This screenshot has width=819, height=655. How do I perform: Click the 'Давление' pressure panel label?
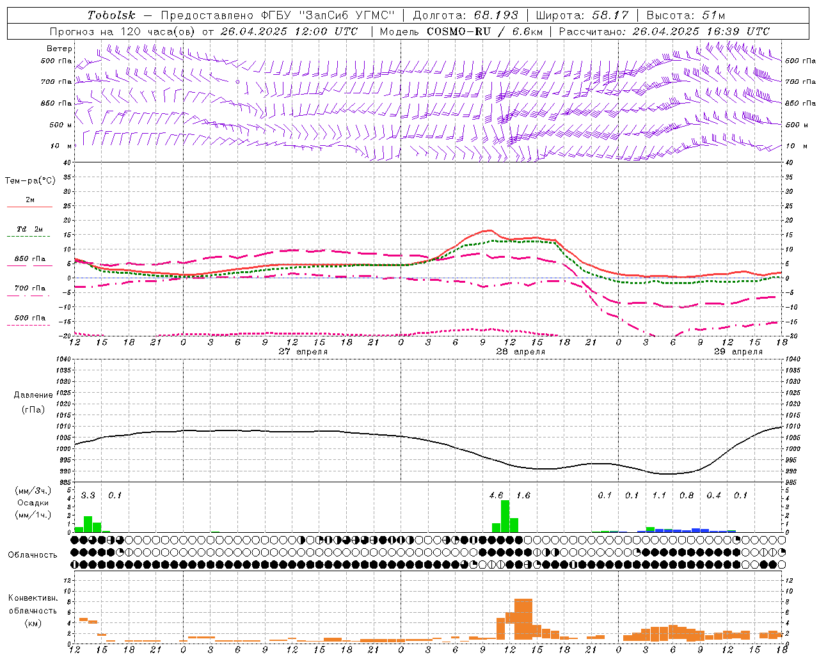[33, 395]
